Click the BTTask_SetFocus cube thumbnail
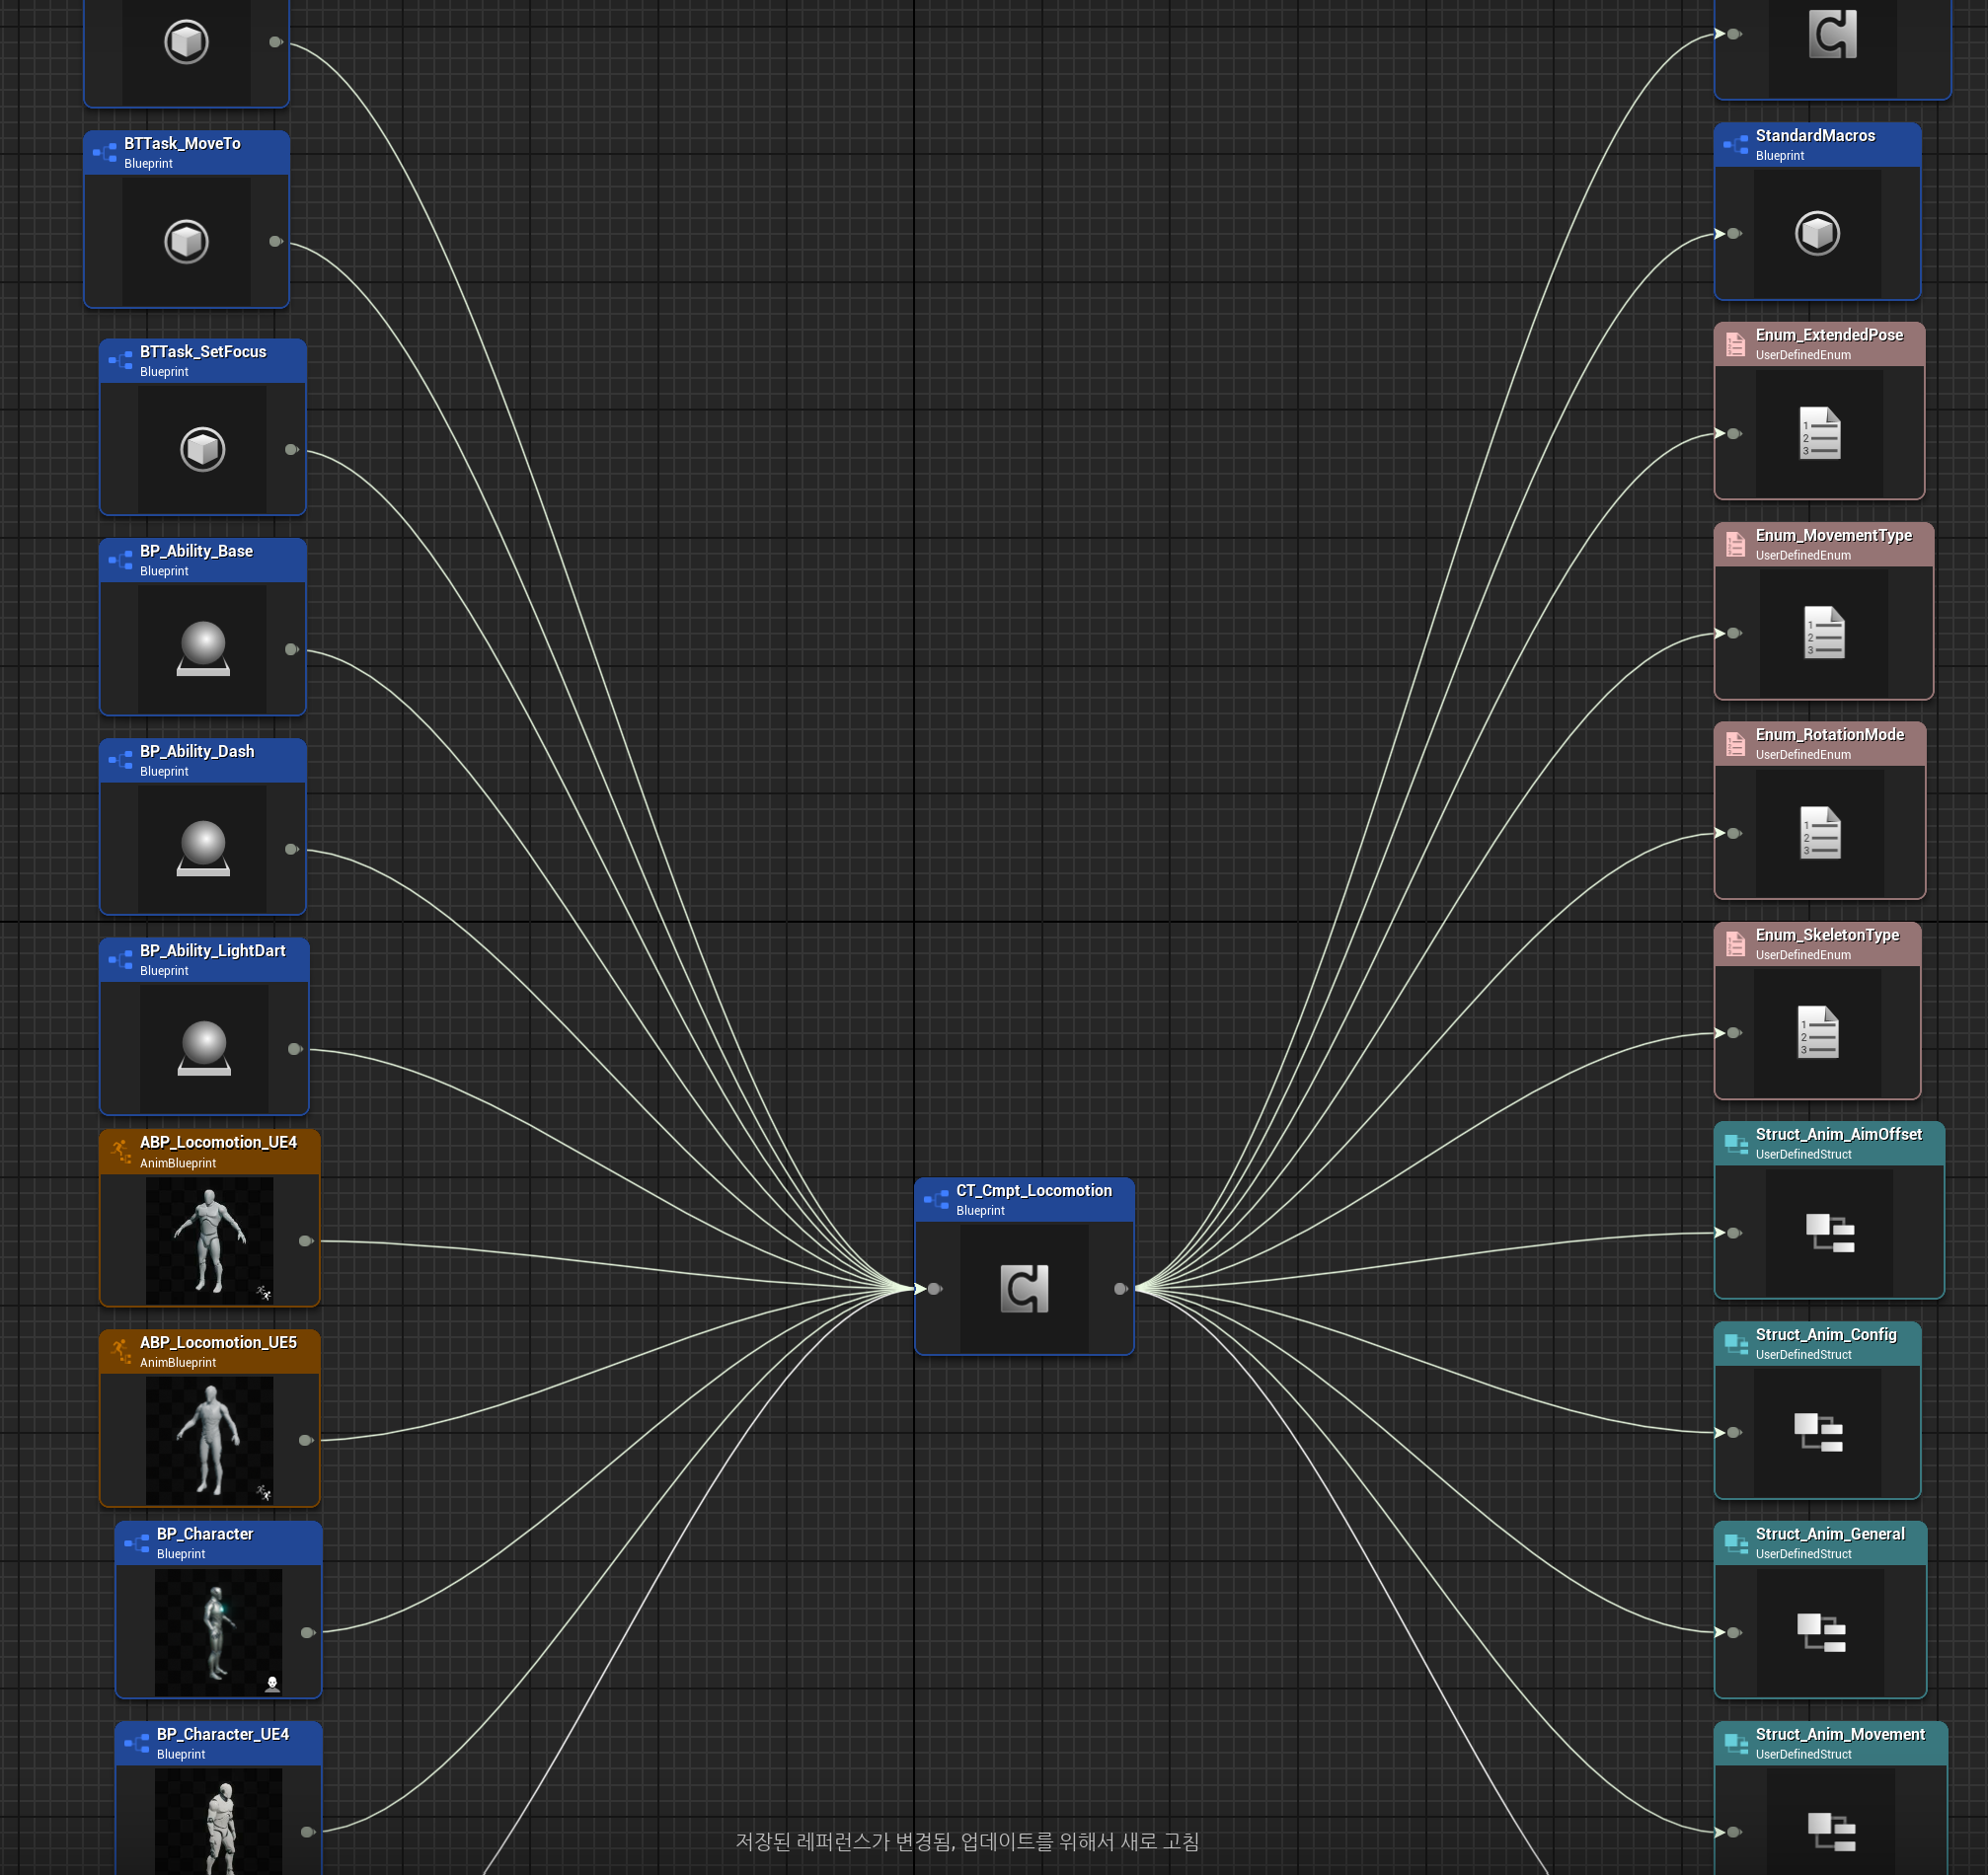This screenshot has width=1988, height=1875. pyautogui.click(x=203, y=449)
